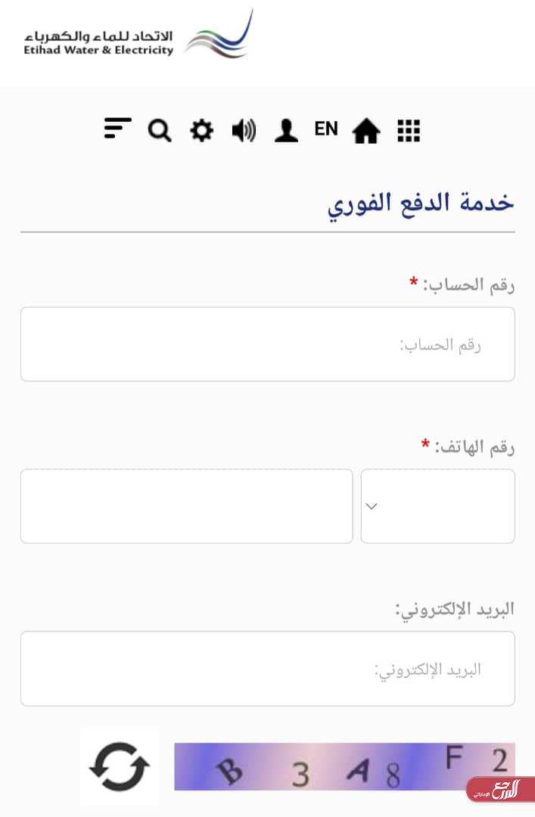Screen dimensions: 535x817
Task: Open the apps grid icon
Action: (x=409, y=131)
